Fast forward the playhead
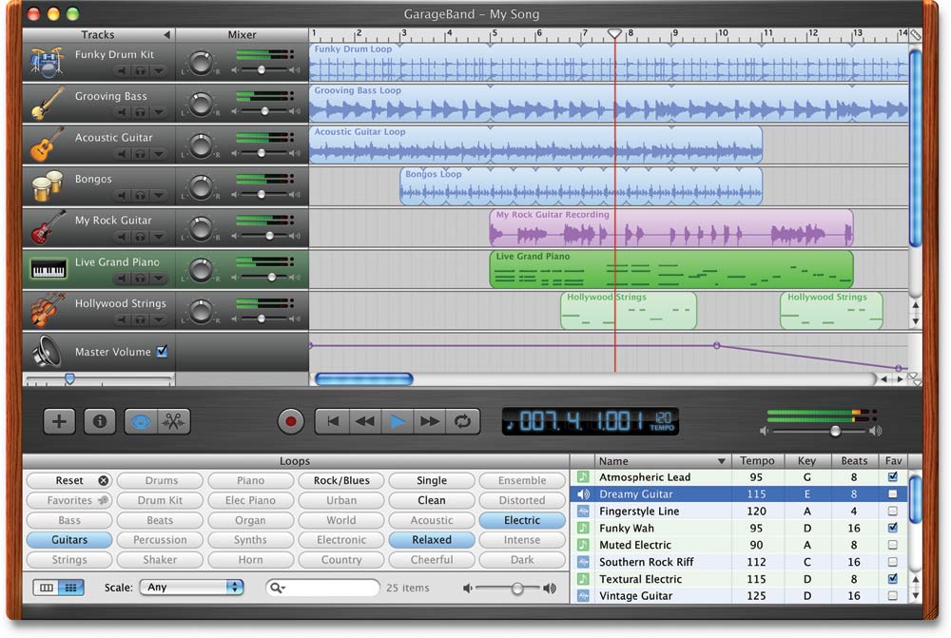This screenshot has width=951, height=638. point(430,421)
